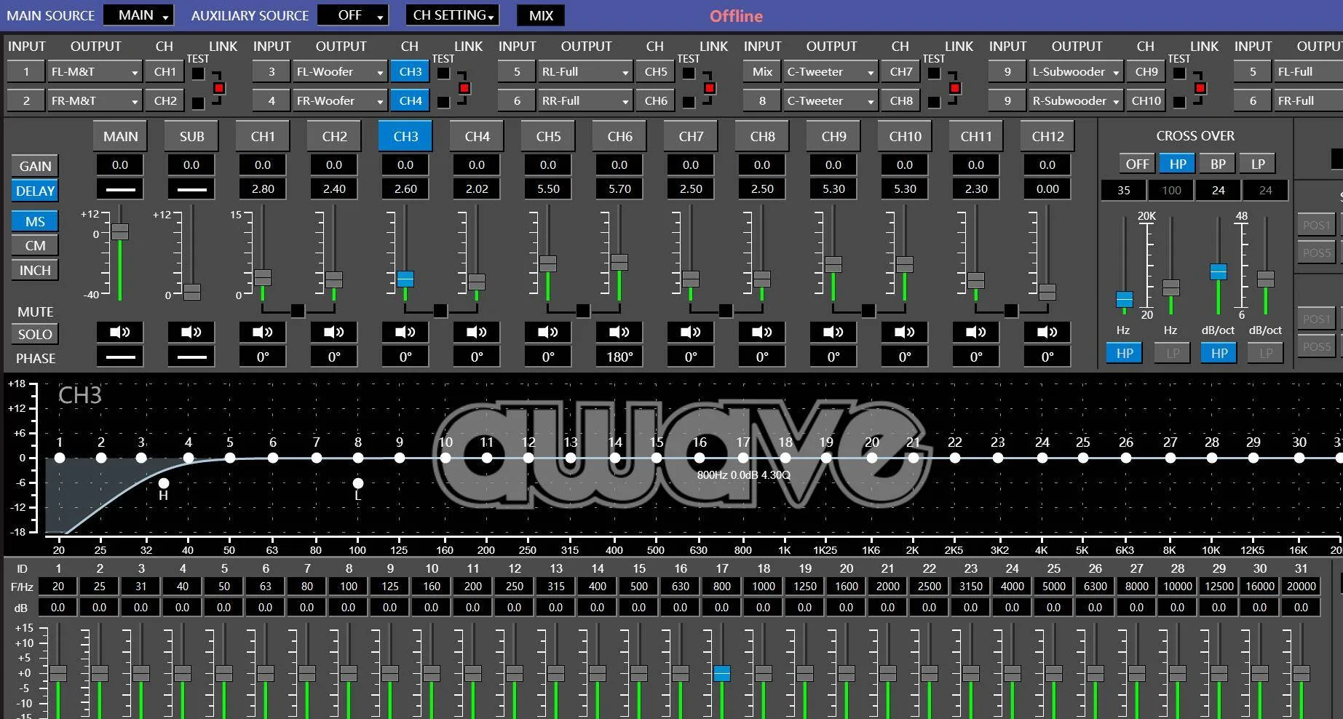Enable the TEST checkbox for the L-Subwooder row

click(1178, 74)
